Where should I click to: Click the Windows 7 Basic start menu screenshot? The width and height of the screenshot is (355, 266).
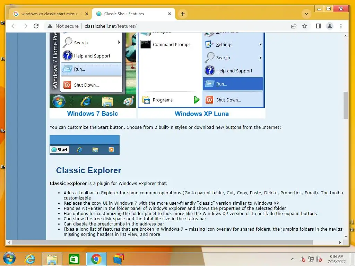(x=93, y=70)
